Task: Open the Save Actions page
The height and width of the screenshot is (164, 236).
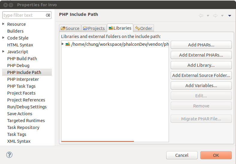Action: (20, 114)
